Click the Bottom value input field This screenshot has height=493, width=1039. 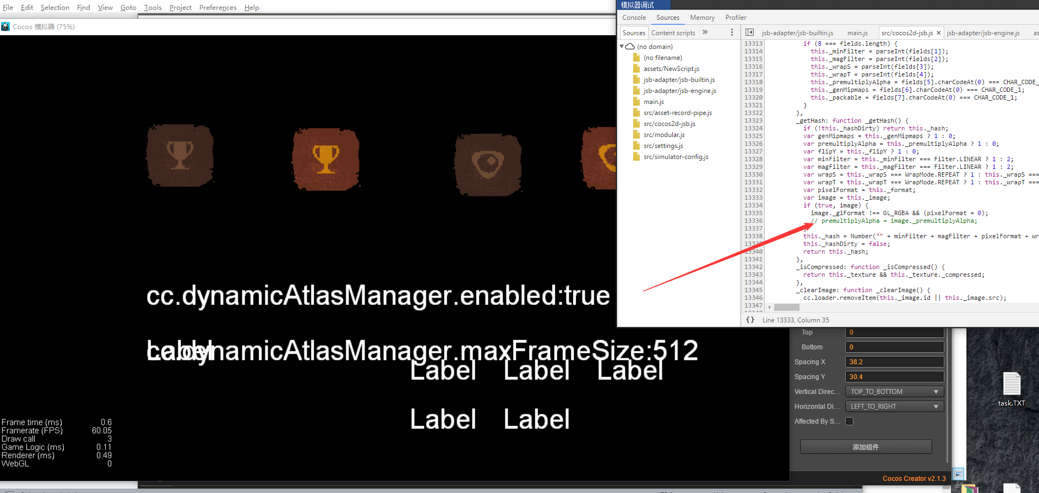(x=894, y=347)
